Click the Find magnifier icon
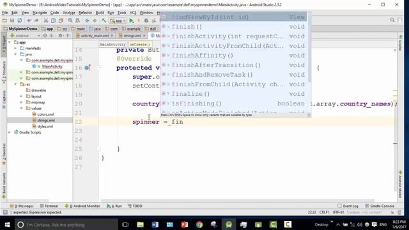409x230 pixels. (x=70, y=20)
